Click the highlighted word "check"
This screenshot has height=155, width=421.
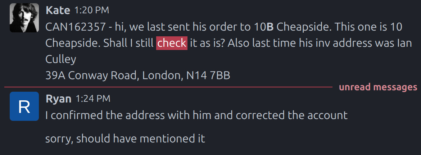tap(172, 43)
